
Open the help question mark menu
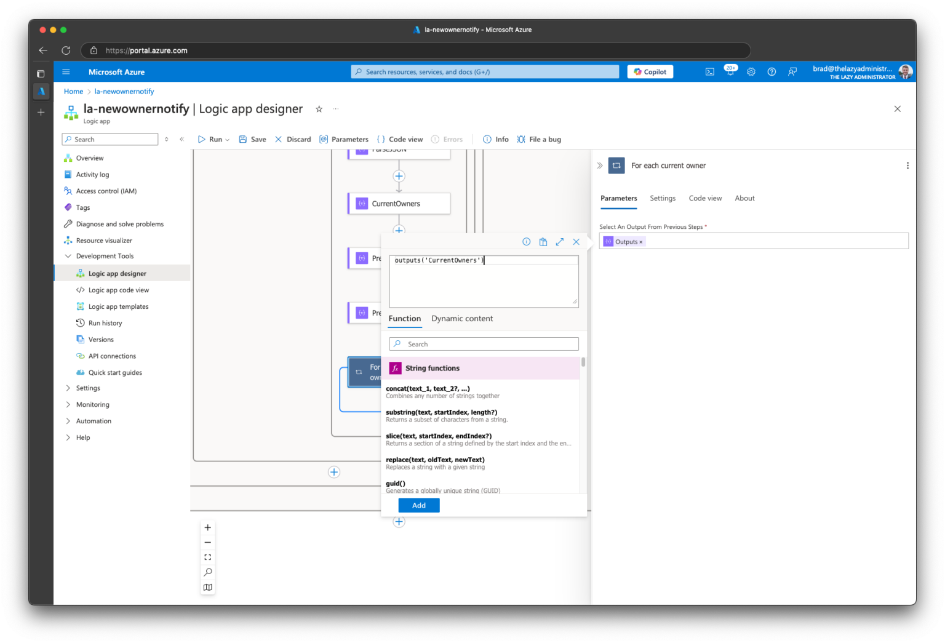tap(772, 72)
